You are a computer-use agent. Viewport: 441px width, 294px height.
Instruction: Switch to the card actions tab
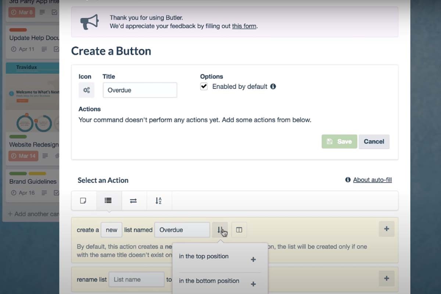pyautogui.click(x=84, y=200)
